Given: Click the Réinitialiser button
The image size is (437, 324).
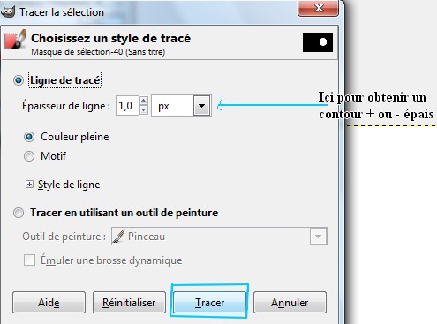Looking at the screenshot, I should click(x=129, y=303).
